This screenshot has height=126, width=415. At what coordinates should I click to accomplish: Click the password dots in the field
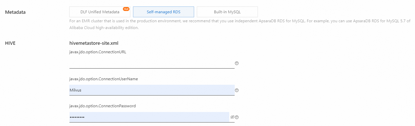coord(77,117)
